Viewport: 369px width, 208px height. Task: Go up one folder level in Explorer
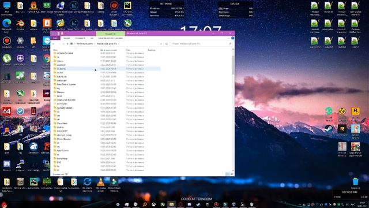click(x=67, y=44)
